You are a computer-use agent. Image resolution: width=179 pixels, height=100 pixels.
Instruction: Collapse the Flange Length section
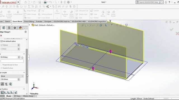24,72
